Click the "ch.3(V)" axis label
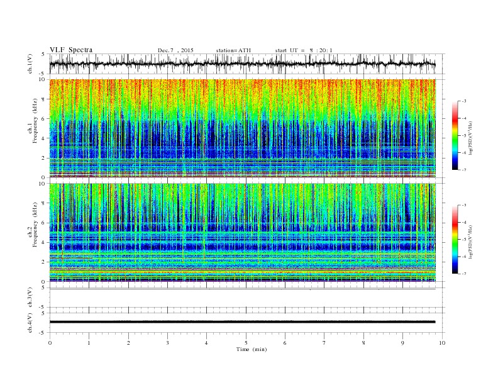498x385 pixels. 30,298
